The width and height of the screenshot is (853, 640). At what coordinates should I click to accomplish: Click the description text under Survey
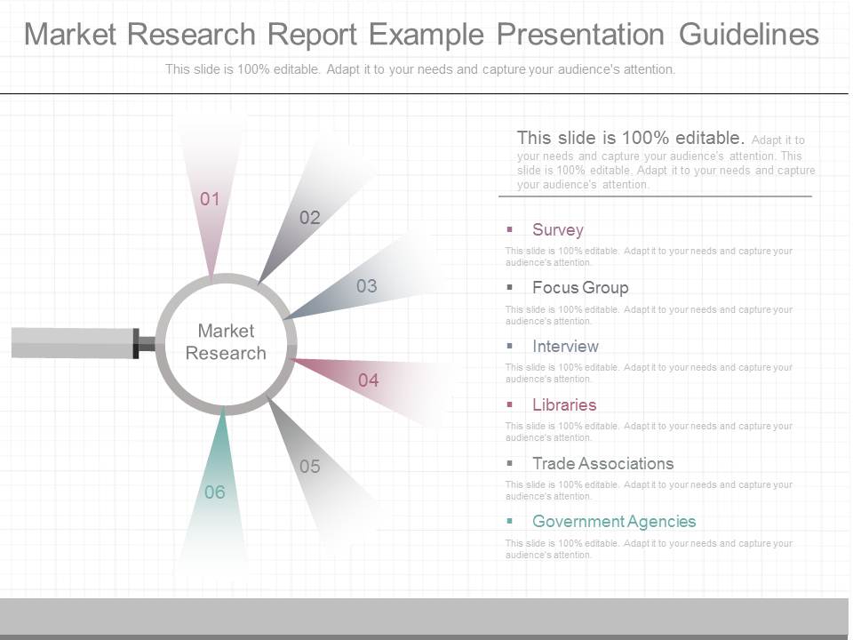(x=649, y=256)
